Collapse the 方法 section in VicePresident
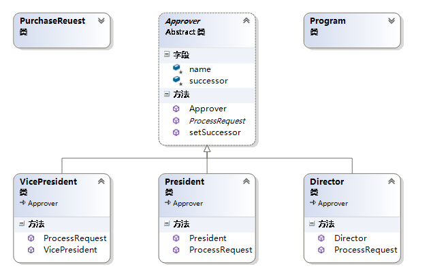431x275 pixels. (x=22, y=223)
